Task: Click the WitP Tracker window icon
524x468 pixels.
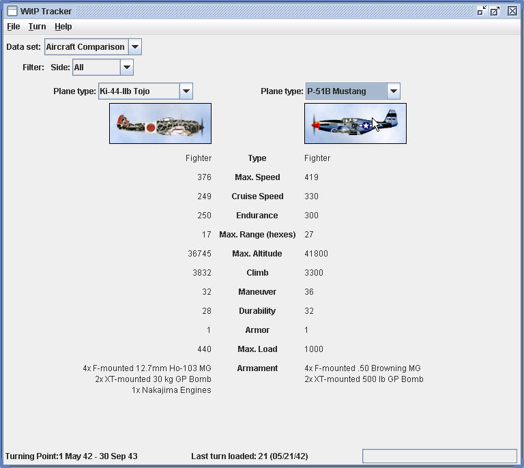Action: coord(12,11)
